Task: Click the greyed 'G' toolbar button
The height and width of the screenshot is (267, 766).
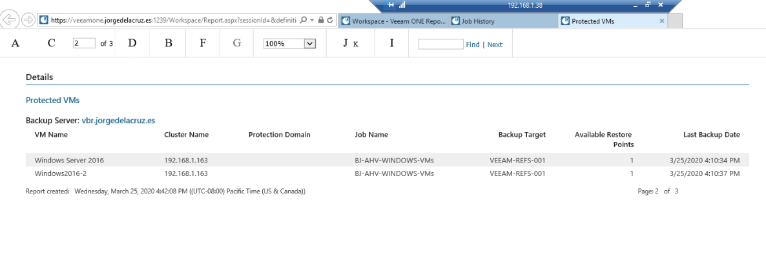Action: [x=237, y=43]
